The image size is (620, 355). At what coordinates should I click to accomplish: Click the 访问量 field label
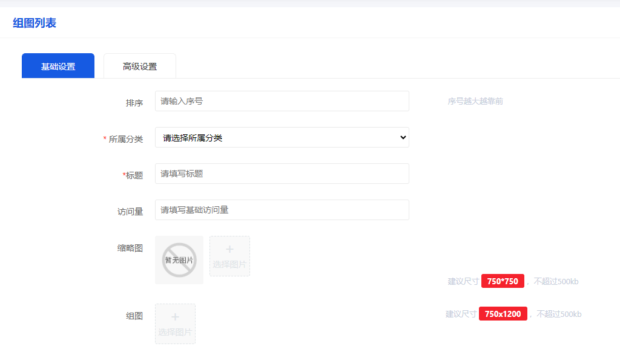click(130, 212)
